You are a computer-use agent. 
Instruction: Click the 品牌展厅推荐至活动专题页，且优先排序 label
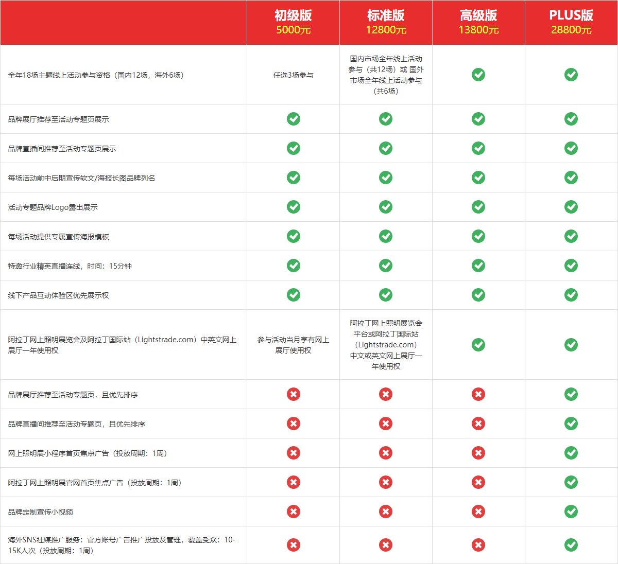[x=73, y=395]
